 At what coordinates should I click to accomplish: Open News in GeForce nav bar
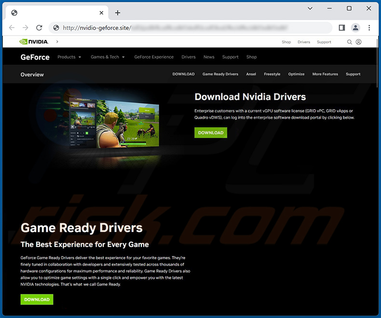tap(209, 57)
